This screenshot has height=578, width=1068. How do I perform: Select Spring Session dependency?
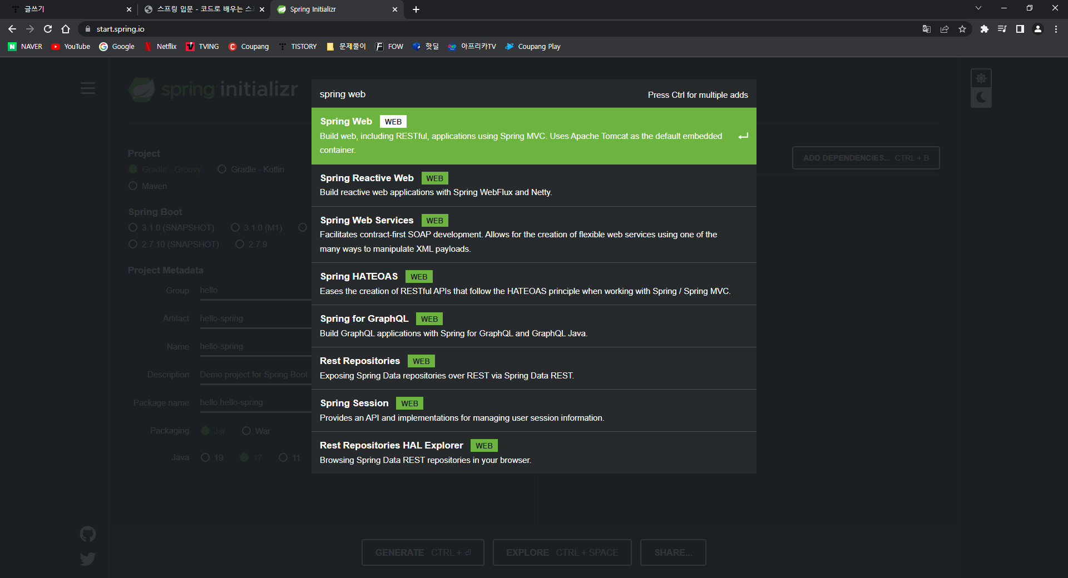tap(534, 410)
